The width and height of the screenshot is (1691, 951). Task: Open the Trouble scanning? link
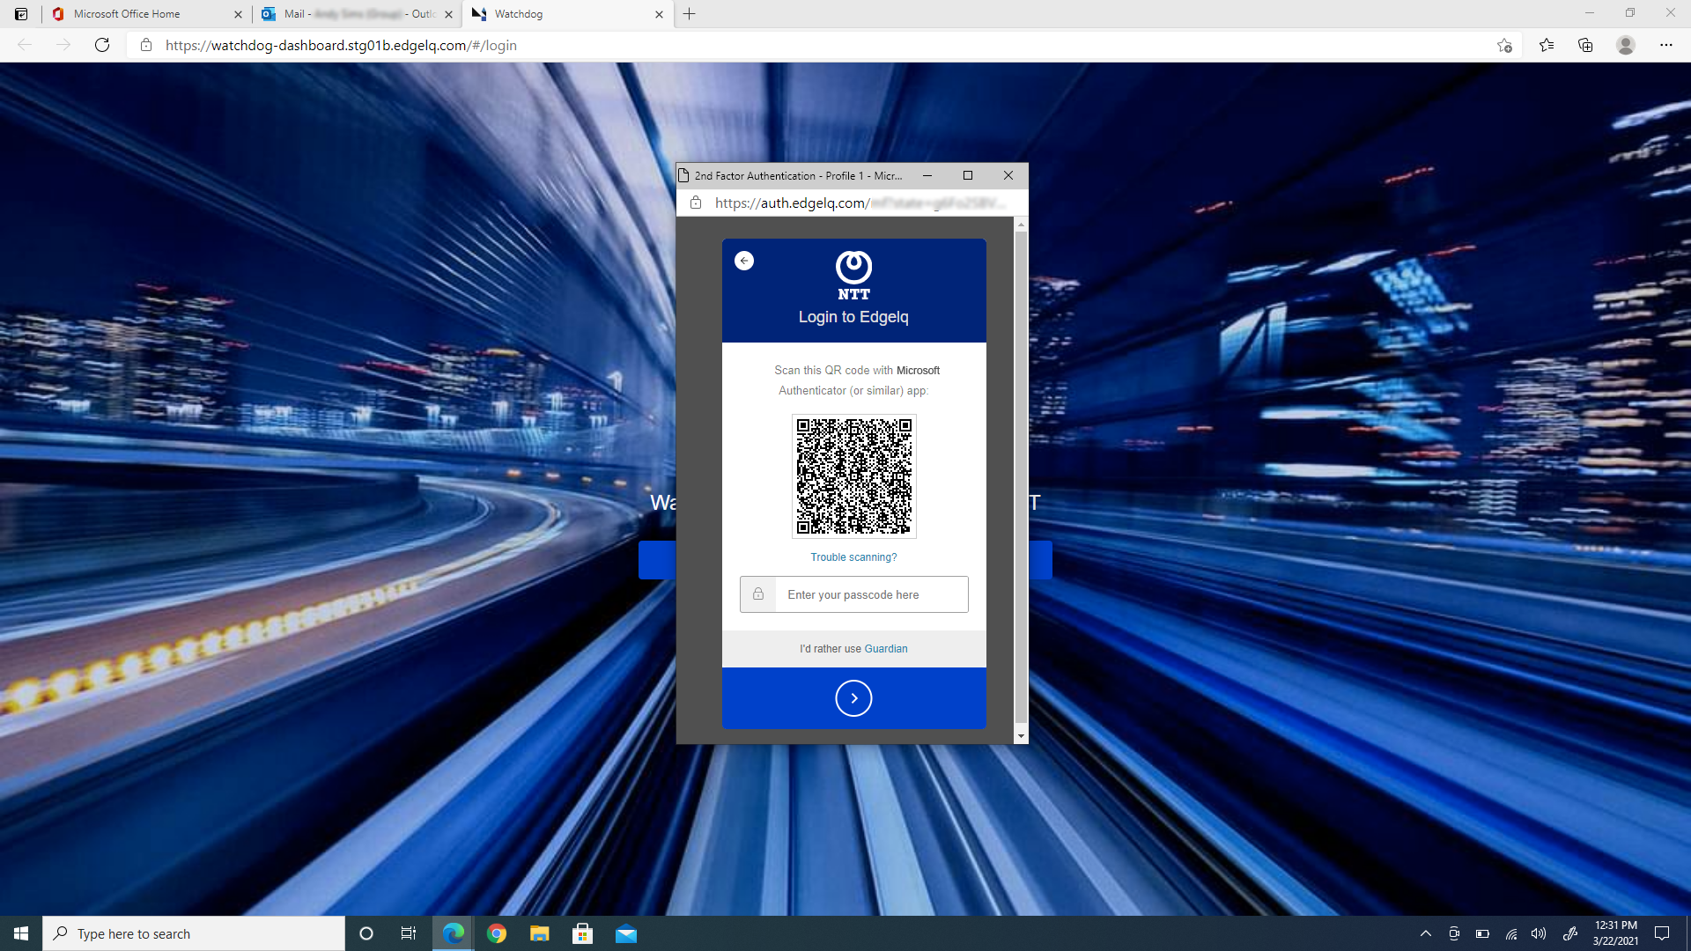[x=853, y=557]
